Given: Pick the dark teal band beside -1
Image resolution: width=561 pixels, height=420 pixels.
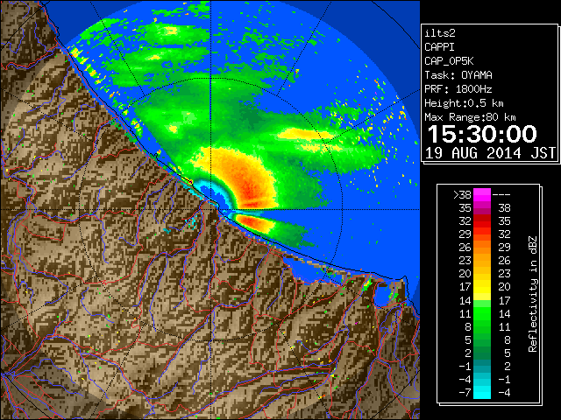Looking at the screenshot, I should [x=482, y=366].
